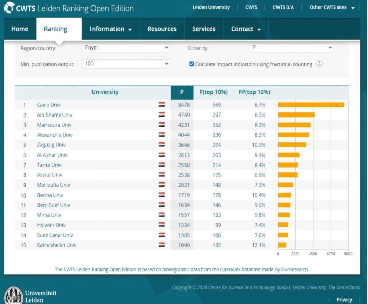Image resolution: width=368 pixels, height=304 pixels.
Task: Click the University column header
Action: [105, 92]
